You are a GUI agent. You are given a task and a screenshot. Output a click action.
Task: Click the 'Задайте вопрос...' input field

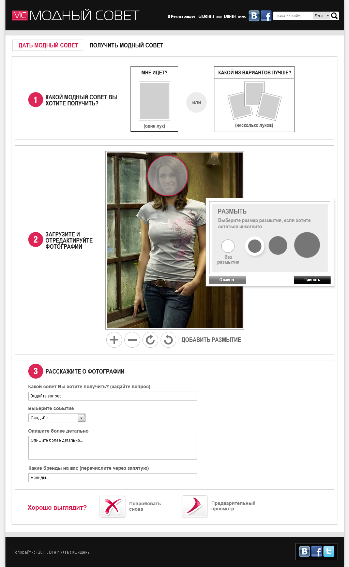[x=112, y=396]
